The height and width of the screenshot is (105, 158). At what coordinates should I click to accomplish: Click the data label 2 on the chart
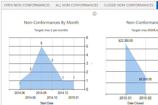[31, 69]
